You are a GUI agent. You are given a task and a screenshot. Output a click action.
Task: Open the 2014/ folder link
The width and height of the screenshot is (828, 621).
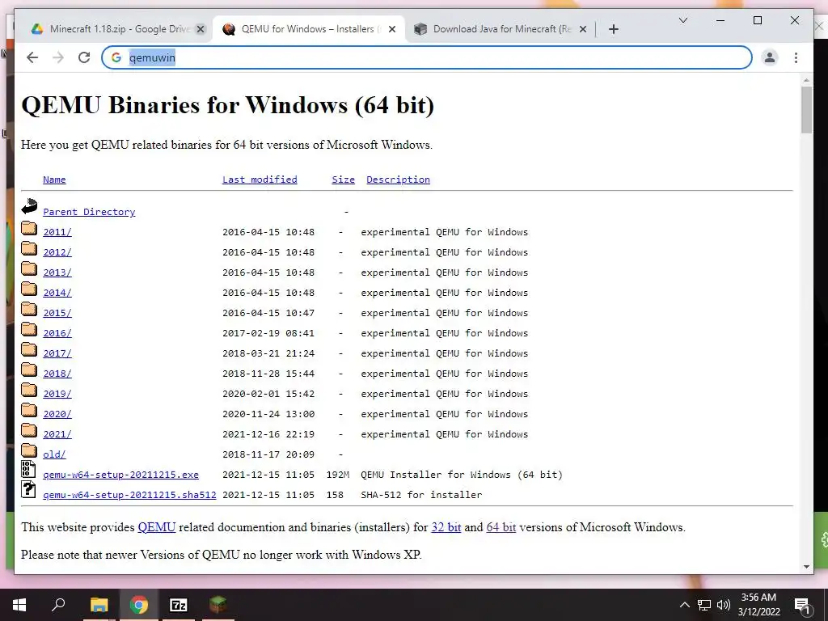point(57,293)
